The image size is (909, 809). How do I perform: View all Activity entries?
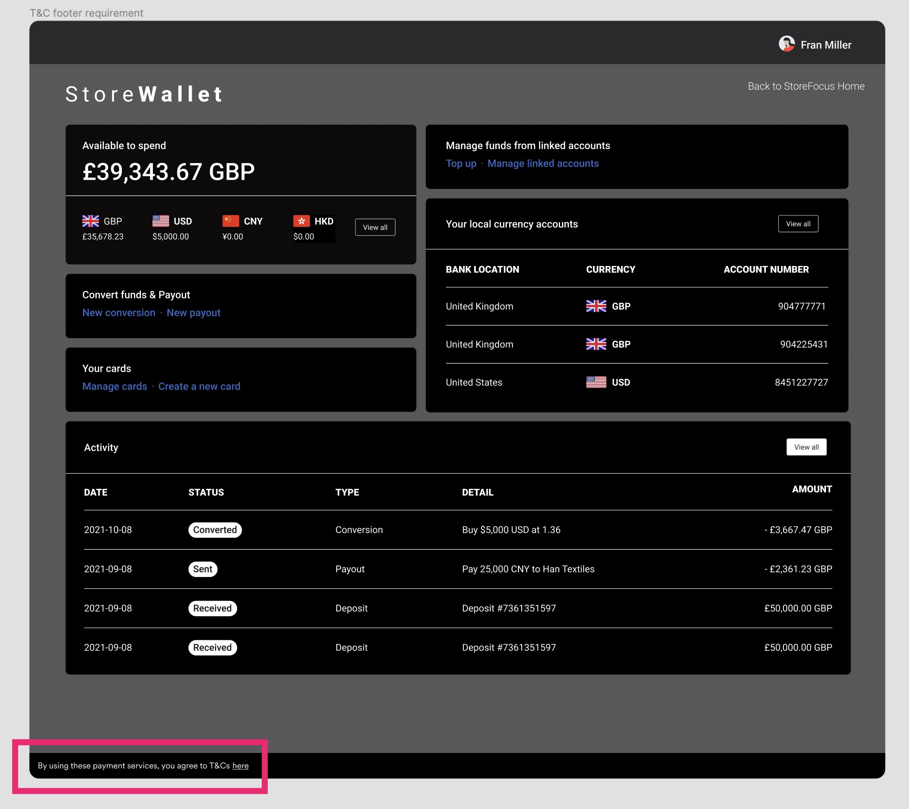pos(806,447)
